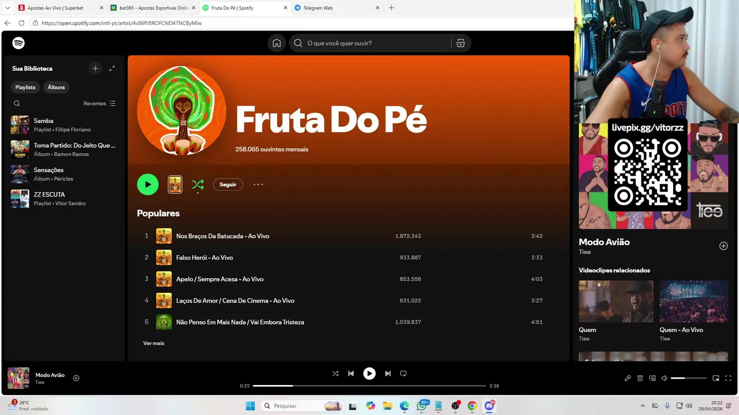
Task: Go to Spotify home via logo
Action: pos(18,43)
